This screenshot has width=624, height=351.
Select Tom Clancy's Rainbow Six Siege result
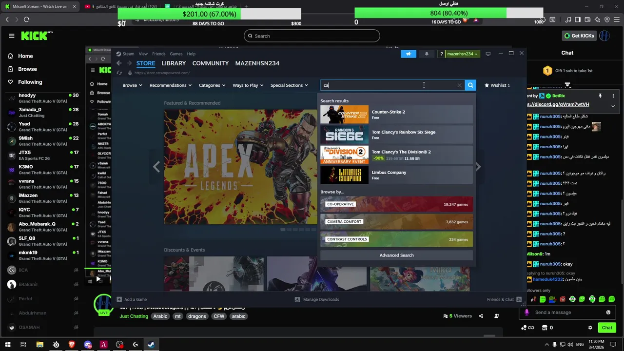(396, 135)
